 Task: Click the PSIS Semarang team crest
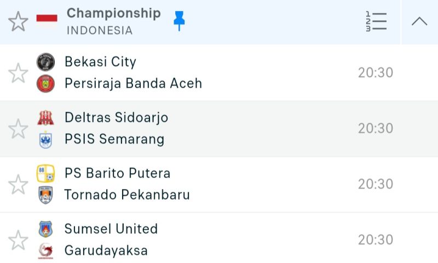[45, 140]
